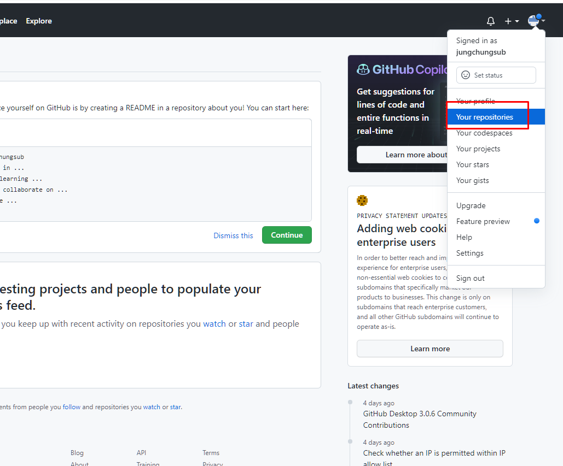The width and height of the screenshot is (563, 466).
Task: Open GitHub Desktop 3.0.6 Community Contributions entry
Action: tap(419, 420)
